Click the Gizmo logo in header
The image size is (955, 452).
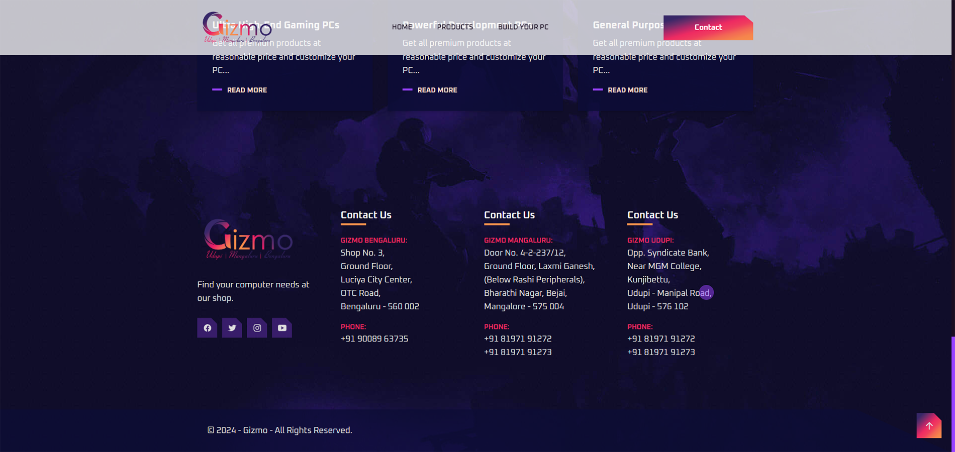pyautogui.click(x=237, y=27)
